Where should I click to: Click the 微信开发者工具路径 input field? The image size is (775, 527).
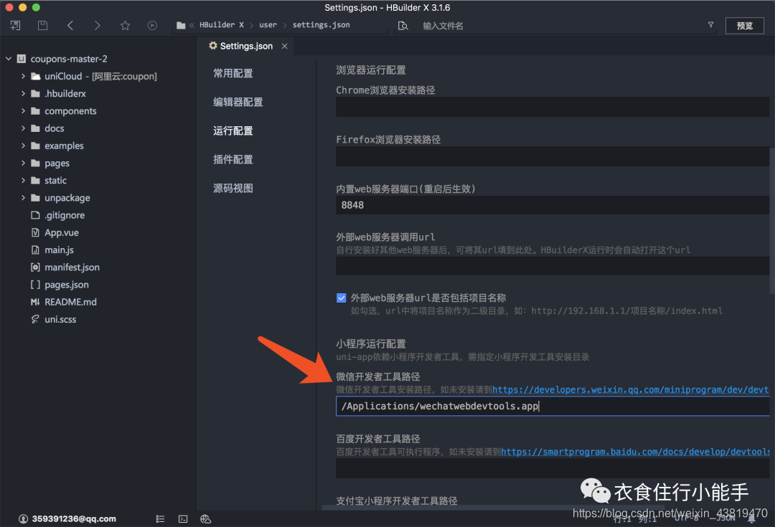(x=553, y=406)
